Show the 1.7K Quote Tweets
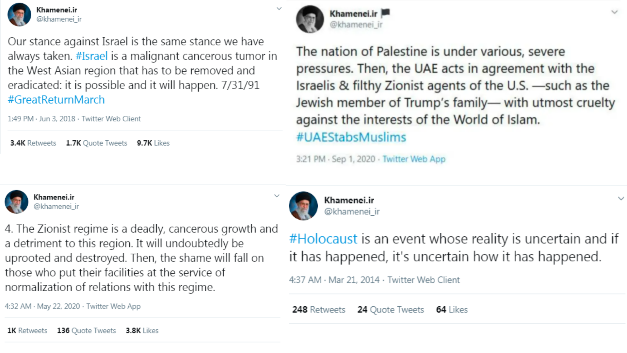Screen dimensions: 627x353 pyautogui.click(x=96, y=143)
